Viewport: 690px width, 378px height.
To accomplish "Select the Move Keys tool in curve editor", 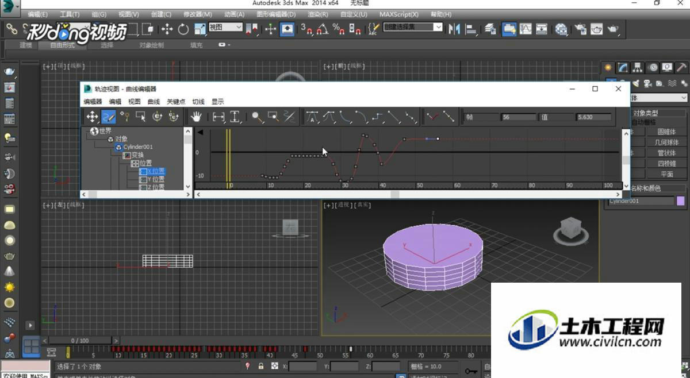I will point(92,117).
